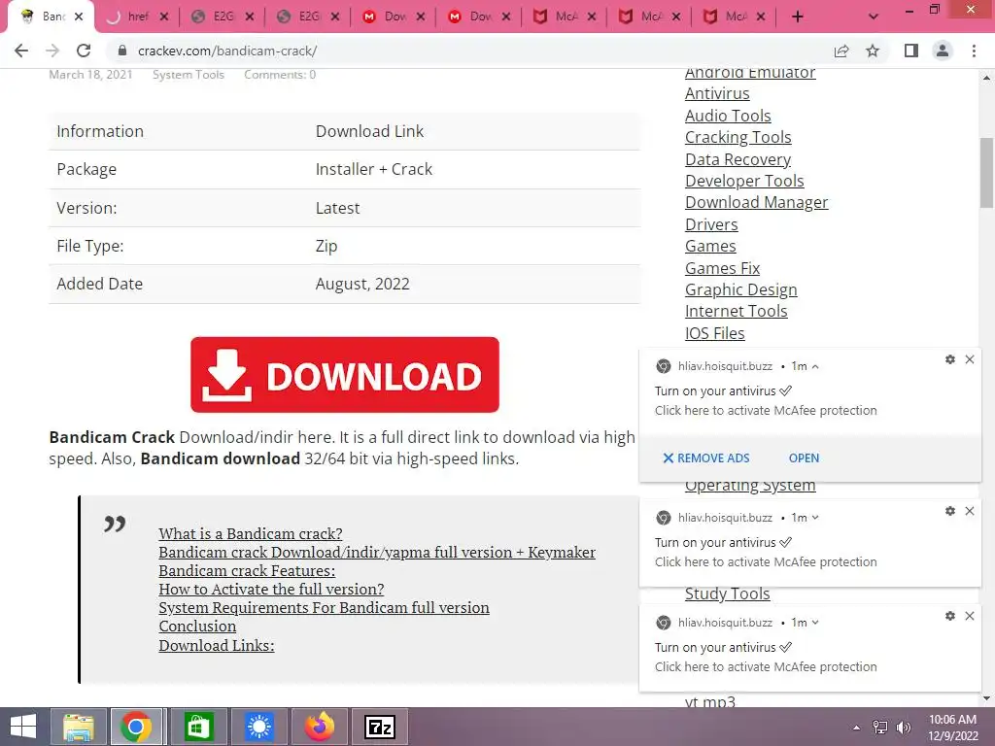This screenshot has width=995, height=746.
Task: Open the IOS Files category
Action: [x=714, y=334]
